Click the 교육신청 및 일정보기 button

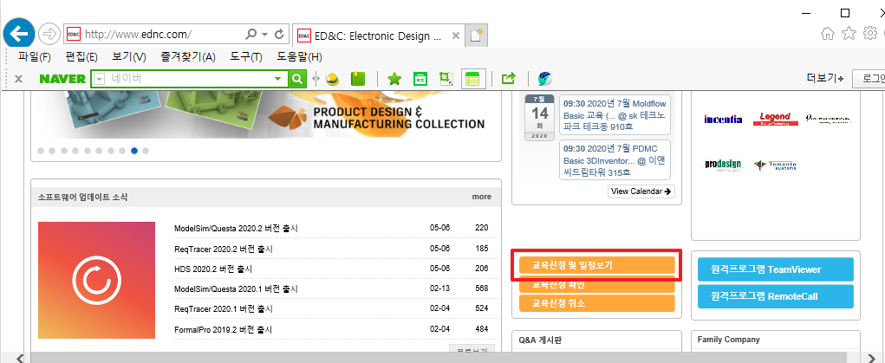tap(596, 265)
